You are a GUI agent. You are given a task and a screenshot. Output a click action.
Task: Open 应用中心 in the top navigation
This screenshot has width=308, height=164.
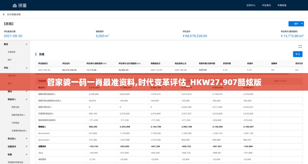point(251,5)
